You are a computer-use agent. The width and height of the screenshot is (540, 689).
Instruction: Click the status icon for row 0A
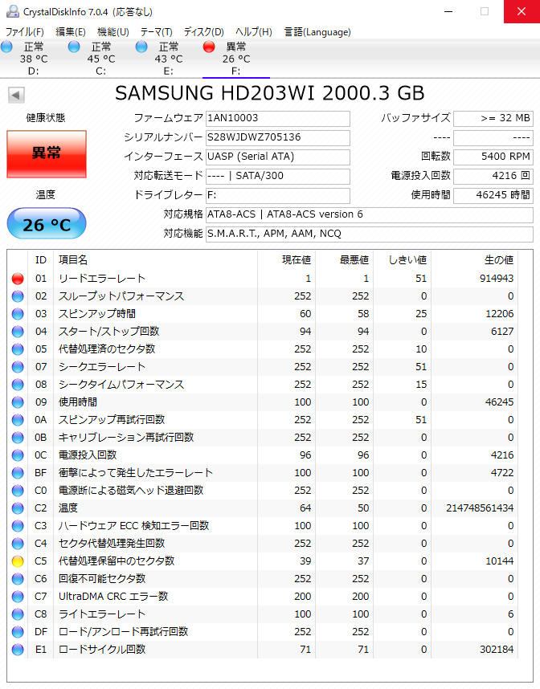[x=18, y=420]
